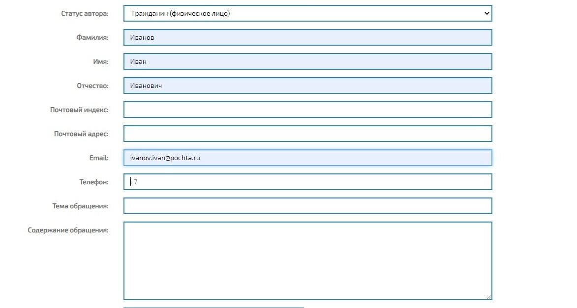The height and width of the screenshot is (308, 577).
Task: Click the Отчество label
Action: [x=93, y=85]
